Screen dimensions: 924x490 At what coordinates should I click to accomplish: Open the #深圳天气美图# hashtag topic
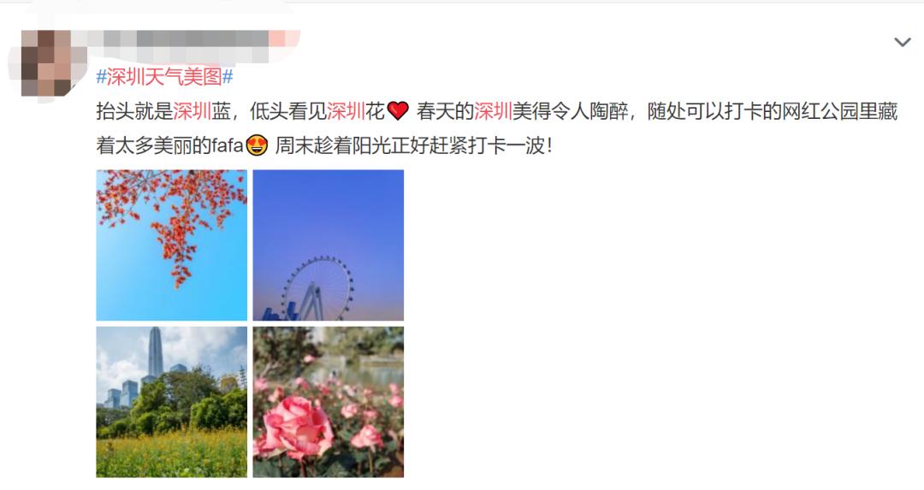click(164, 77)
